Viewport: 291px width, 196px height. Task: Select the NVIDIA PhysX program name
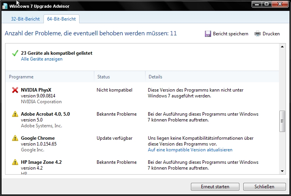click(36, 90)
